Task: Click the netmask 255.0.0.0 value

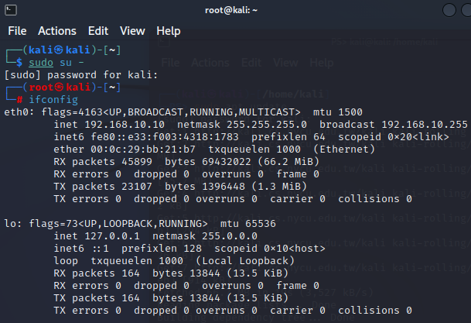Action: (x=230, y=236)
